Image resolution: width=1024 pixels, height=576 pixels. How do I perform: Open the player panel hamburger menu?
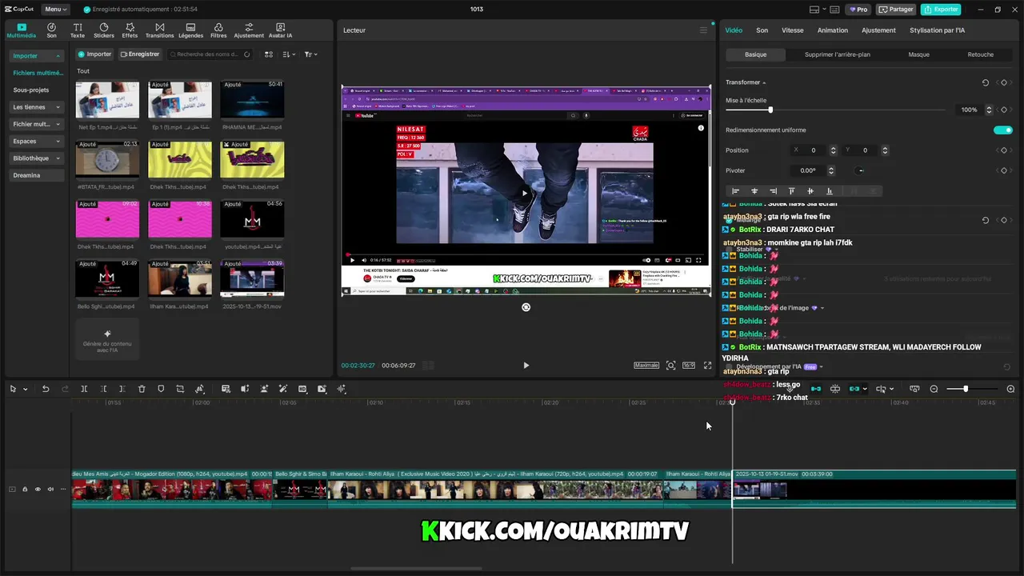[x=703, y=30]
